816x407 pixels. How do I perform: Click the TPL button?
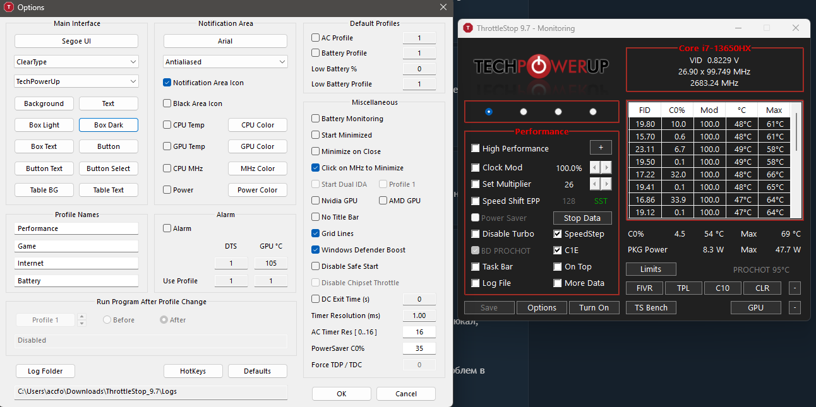pyautogui.click(x=683, y=288)
